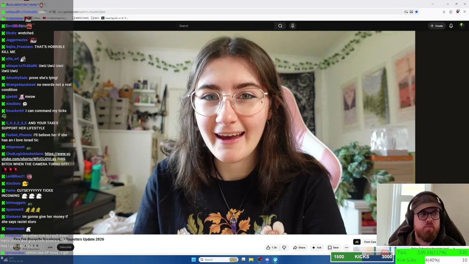The height and width of the screenshot is (264, 469).
Task: Click the Kick subs goal progress bar
Action: (x=432, y=260)
